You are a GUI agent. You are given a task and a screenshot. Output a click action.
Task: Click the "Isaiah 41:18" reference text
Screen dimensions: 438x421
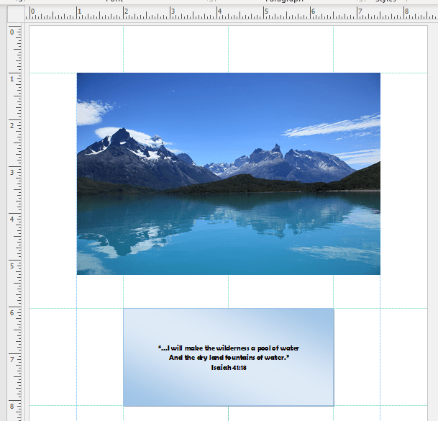[x=228, y=367]
